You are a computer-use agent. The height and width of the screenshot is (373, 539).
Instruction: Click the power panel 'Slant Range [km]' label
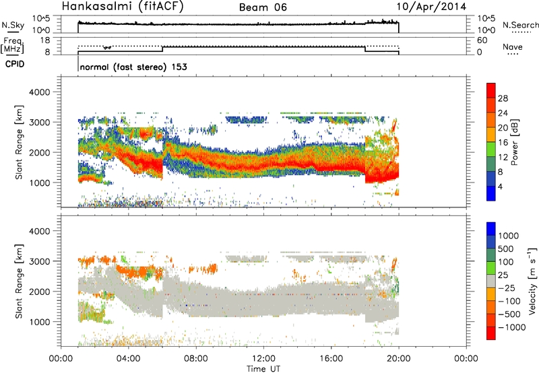pos(19,142)
